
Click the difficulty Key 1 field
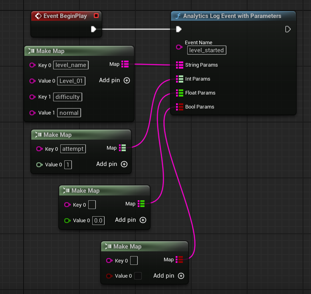(67, 97)
